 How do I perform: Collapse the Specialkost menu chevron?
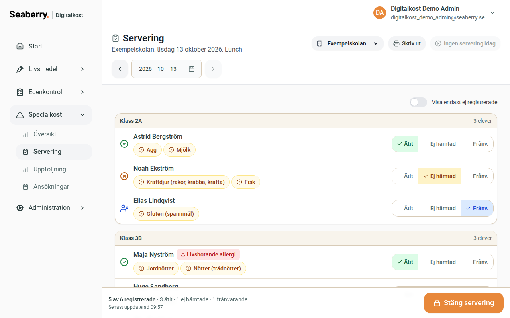point(82,115)
